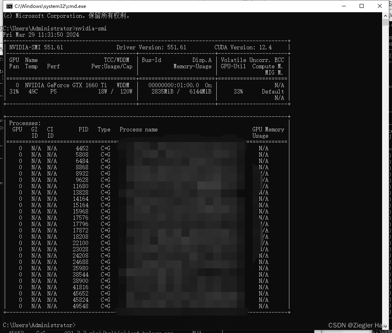Click the Type column header
The height and width of the screenshot is (333, 392).
click(x=104, y=129)
